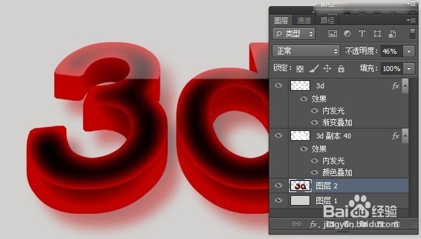Screen dimensions: 421x239
Task: Click the layers panel vertical scrollbar
Action: click(x=413, y=148)
